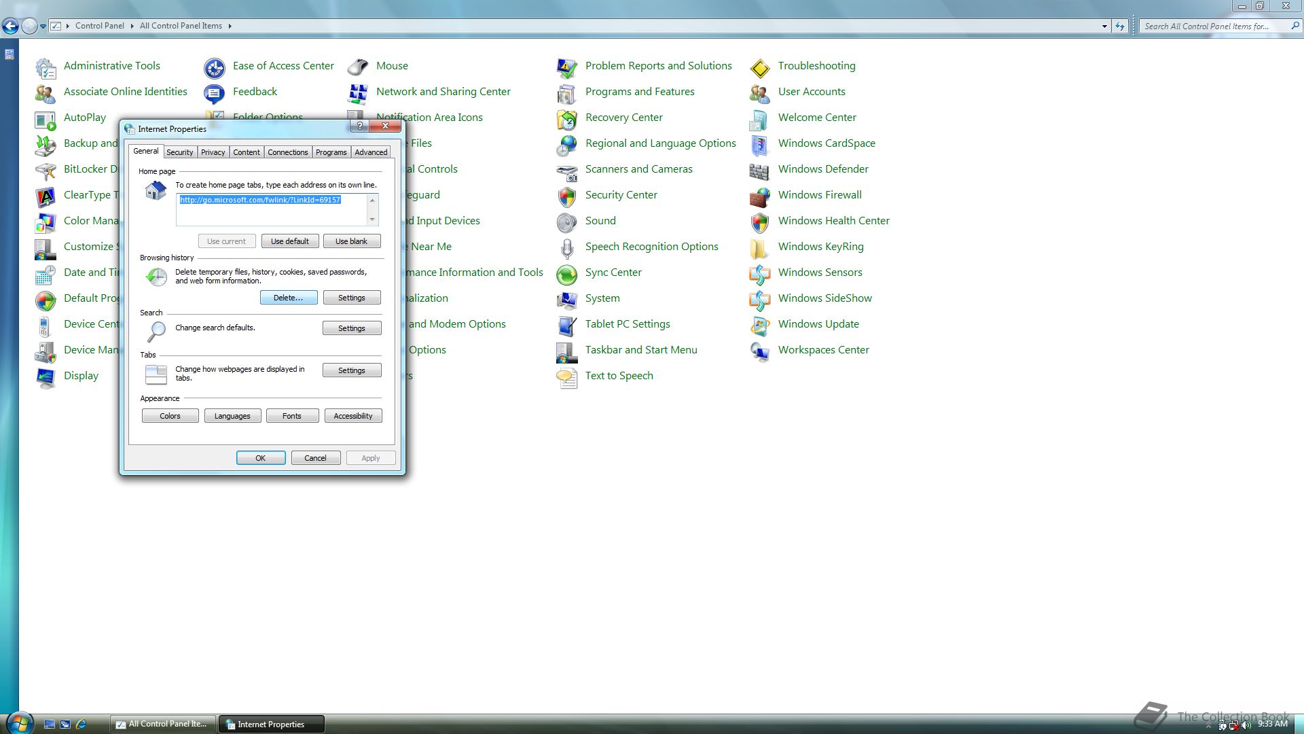1304x734 pixels.
Task: Click the Accessibility button
Action: (353, 416)
